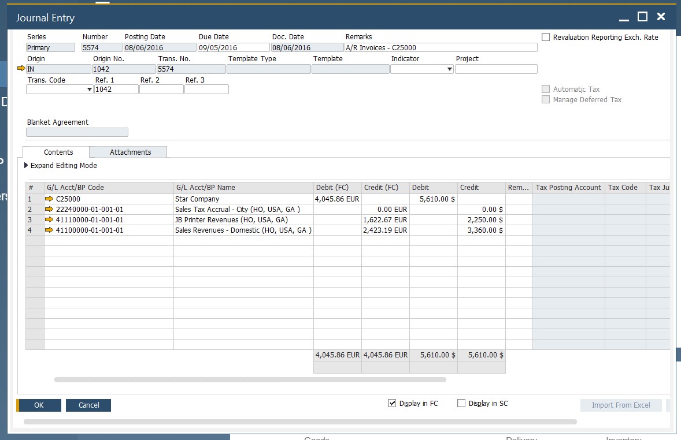681x440 pixels.
Task: Click link arrow for account 22240000-01-001-01
Action: coord(49,210)
